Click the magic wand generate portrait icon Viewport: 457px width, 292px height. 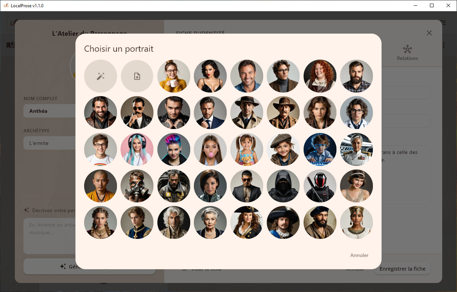click(100, 76)
